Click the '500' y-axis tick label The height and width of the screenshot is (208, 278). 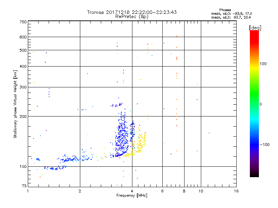23,50
